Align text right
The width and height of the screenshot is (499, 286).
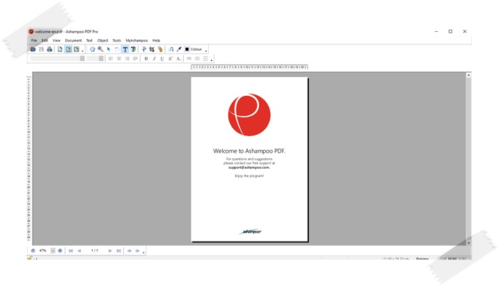click(127, 58)
